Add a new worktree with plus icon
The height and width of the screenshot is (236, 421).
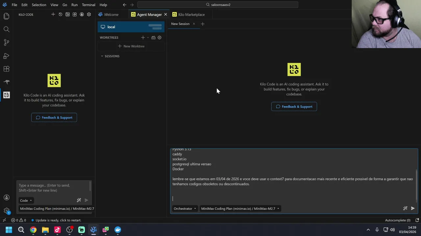click(143, 37)
